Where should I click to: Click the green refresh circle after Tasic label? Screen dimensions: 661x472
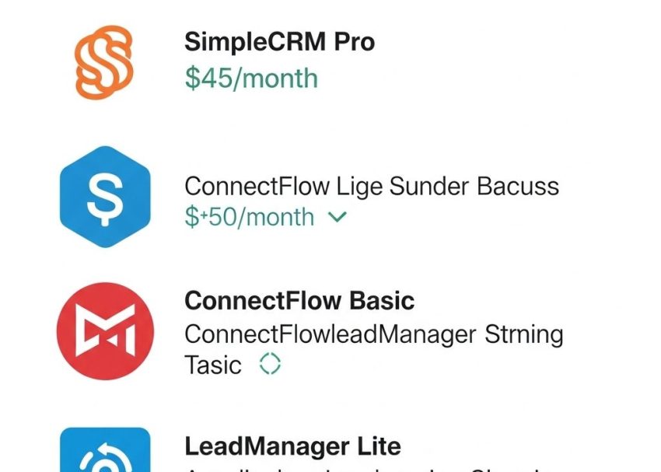click(268, 364)
